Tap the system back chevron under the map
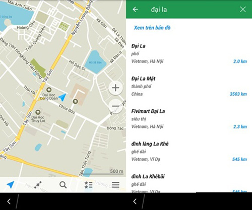 tap(9, 201)
